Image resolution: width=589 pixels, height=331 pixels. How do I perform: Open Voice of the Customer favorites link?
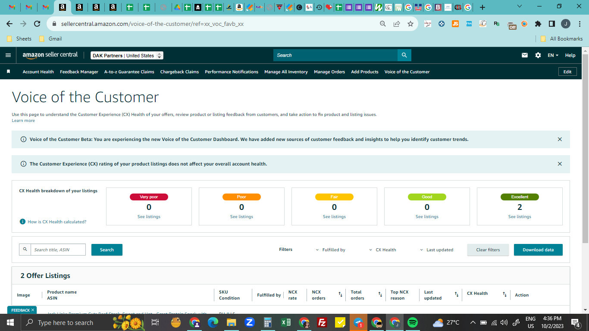(x=407, y=72)
